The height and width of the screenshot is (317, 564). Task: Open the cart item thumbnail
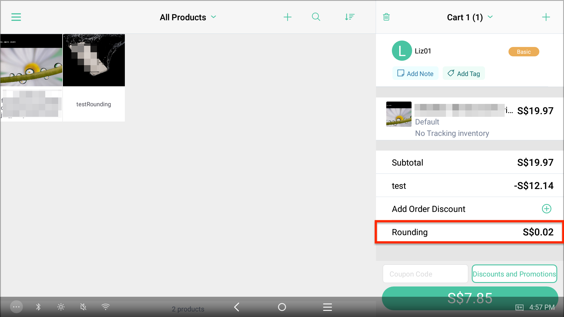point(399,114)
